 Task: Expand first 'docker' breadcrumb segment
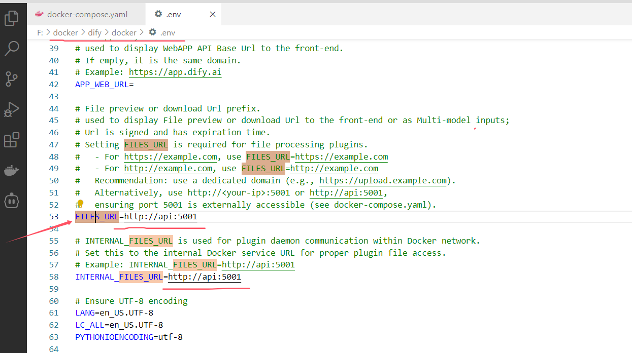click(x=65, y=33)
